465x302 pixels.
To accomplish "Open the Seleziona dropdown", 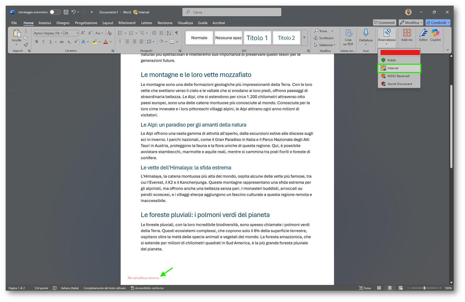I will click(324, 45).
